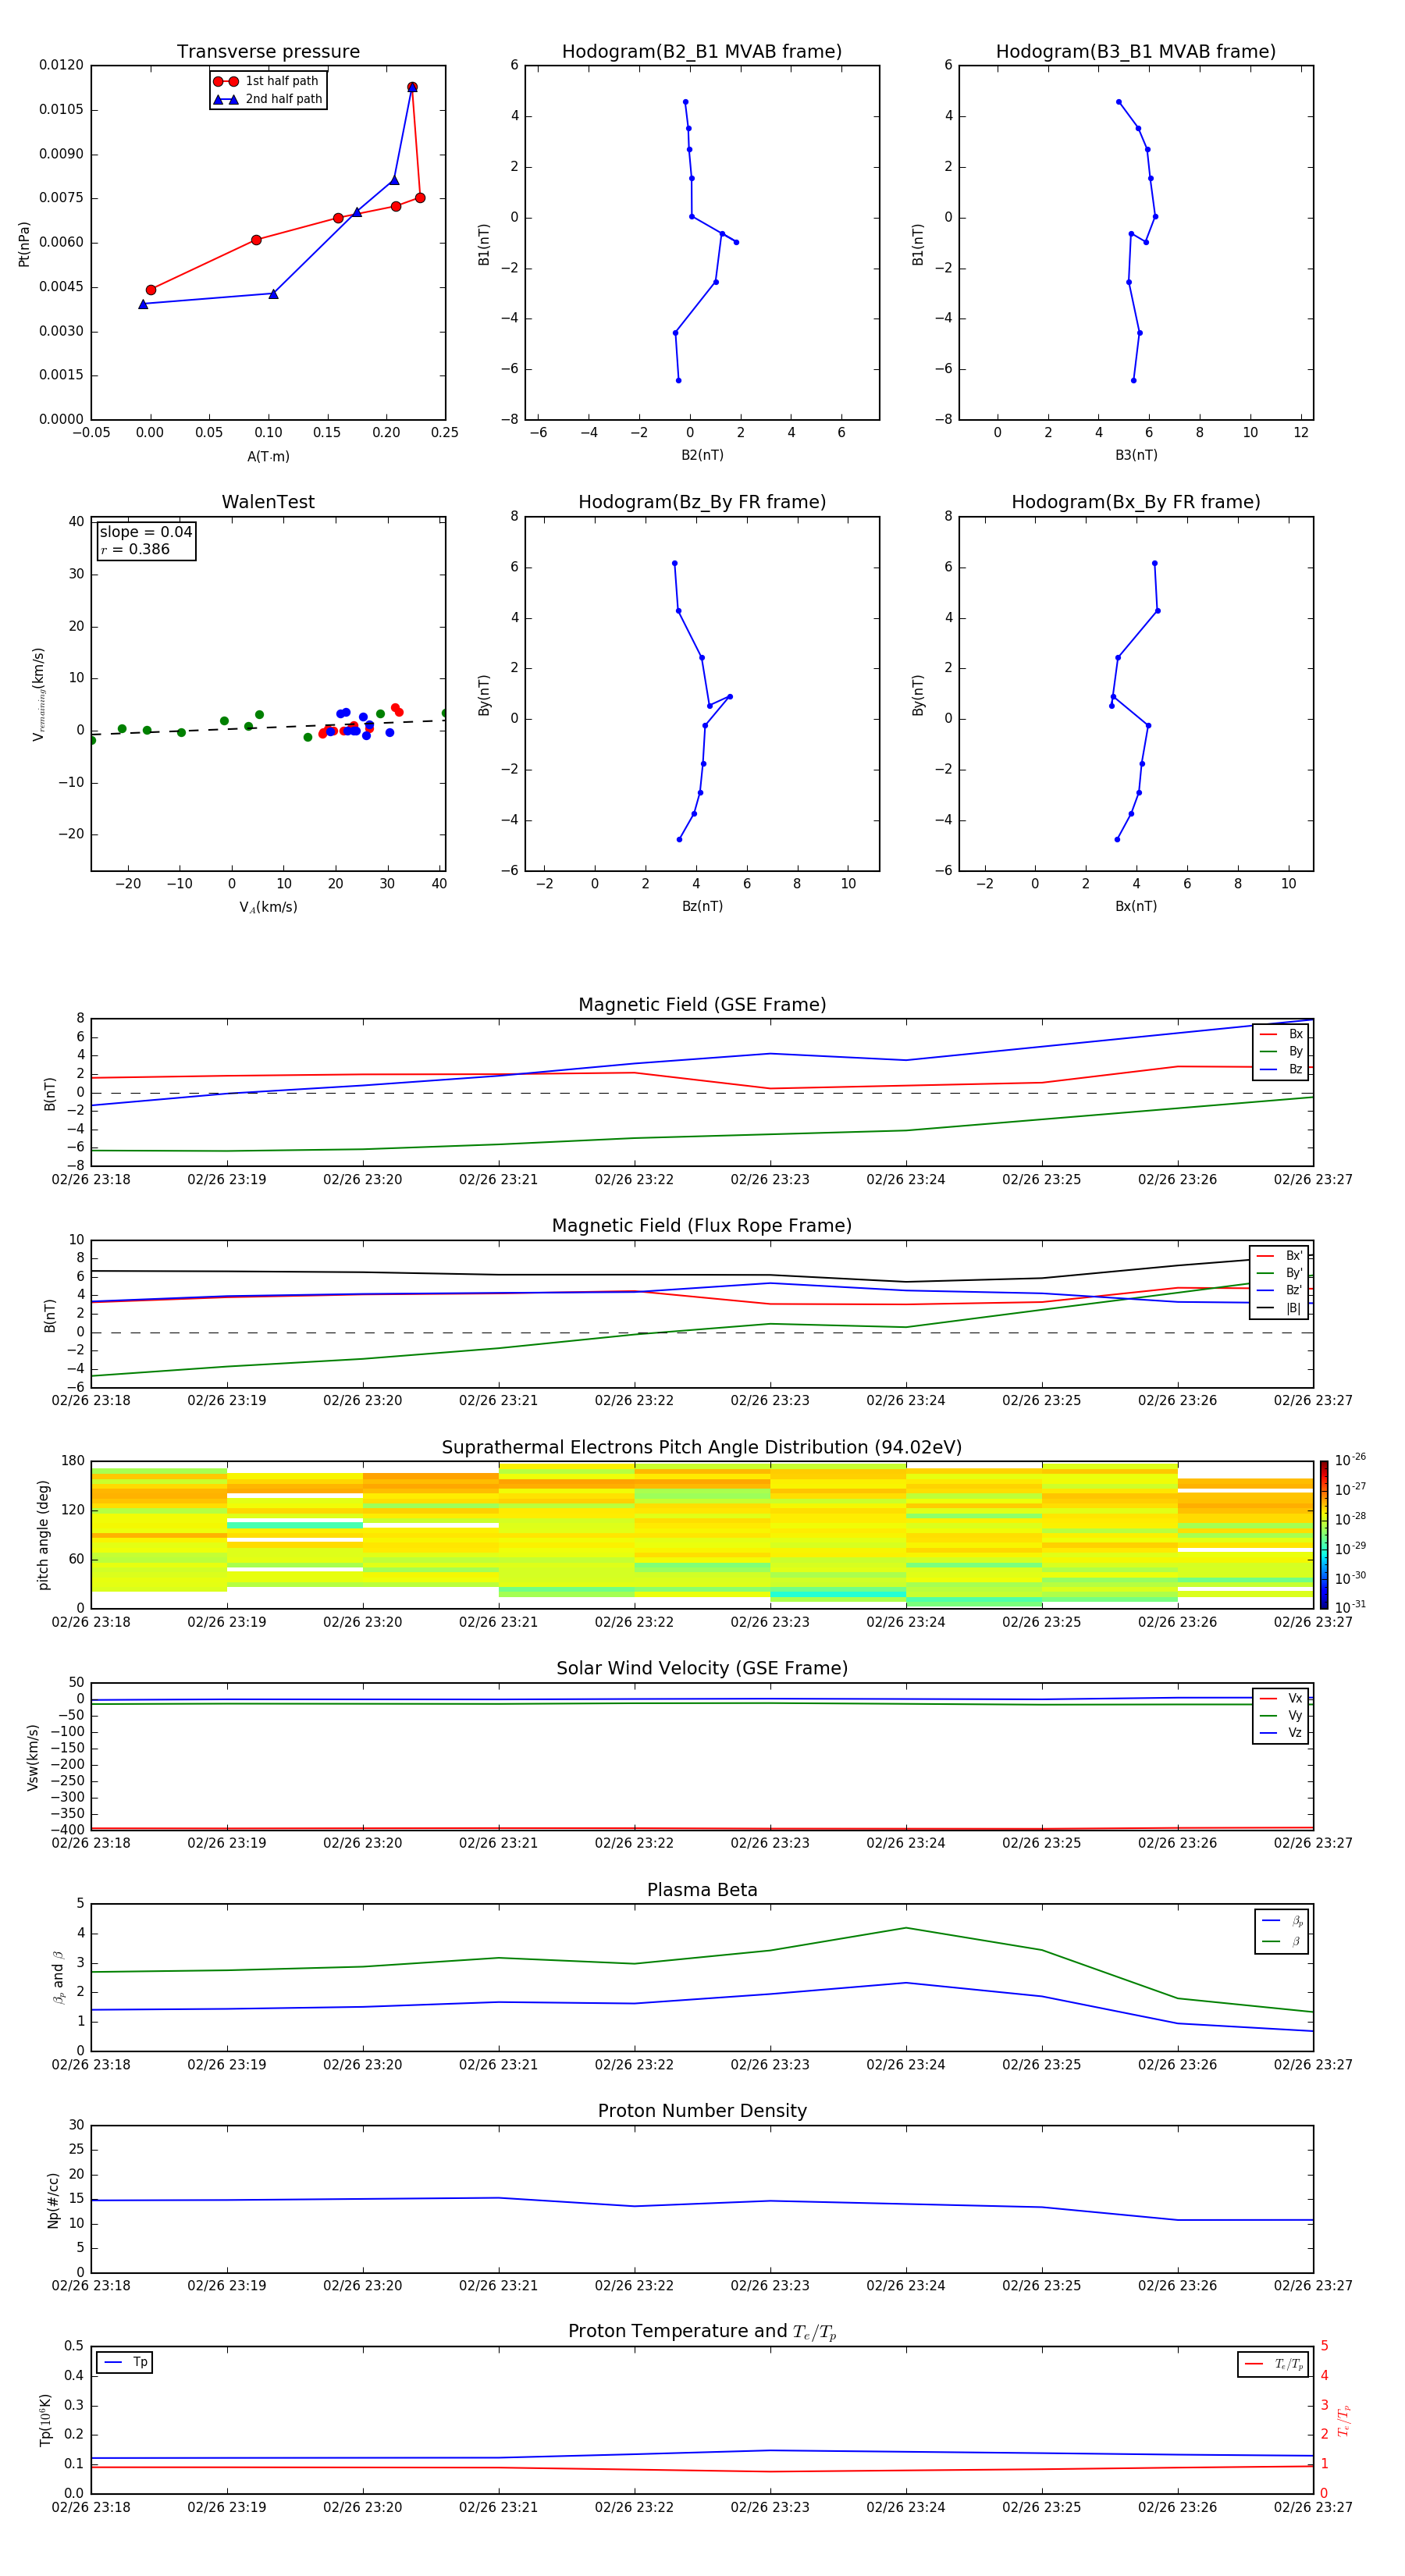Click the 'B2(nT)' x-axis label
The height and width of the screenshot is (2576, 1405).
(702, 455)
